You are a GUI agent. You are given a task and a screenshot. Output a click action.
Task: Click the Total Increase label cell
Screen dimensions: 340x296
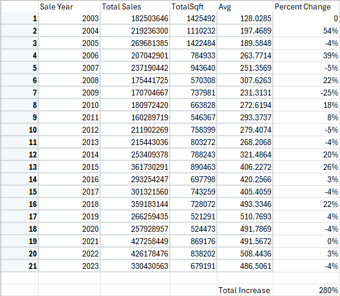(x=245, y=290)
